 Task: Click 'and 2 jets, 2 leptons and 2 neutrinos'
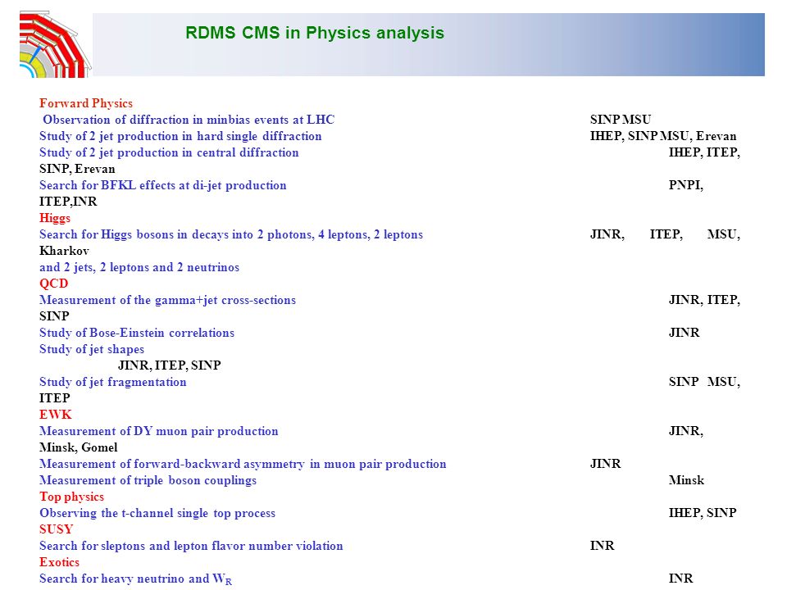(139, 267)
